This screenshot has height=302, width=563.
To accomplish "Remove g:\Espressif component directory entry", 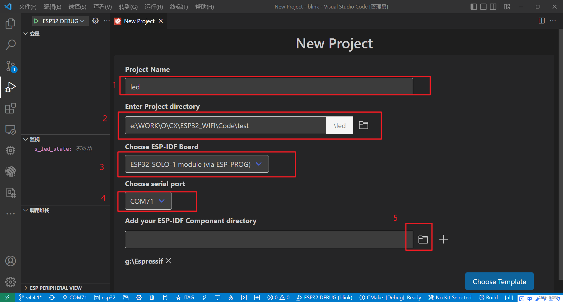I will (168, 261).
